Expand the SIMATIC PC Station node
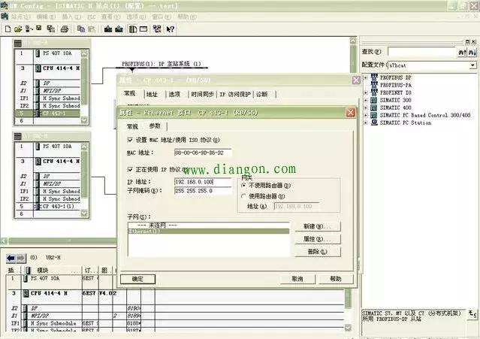This screenshot has height=339, width=480. 366,123
